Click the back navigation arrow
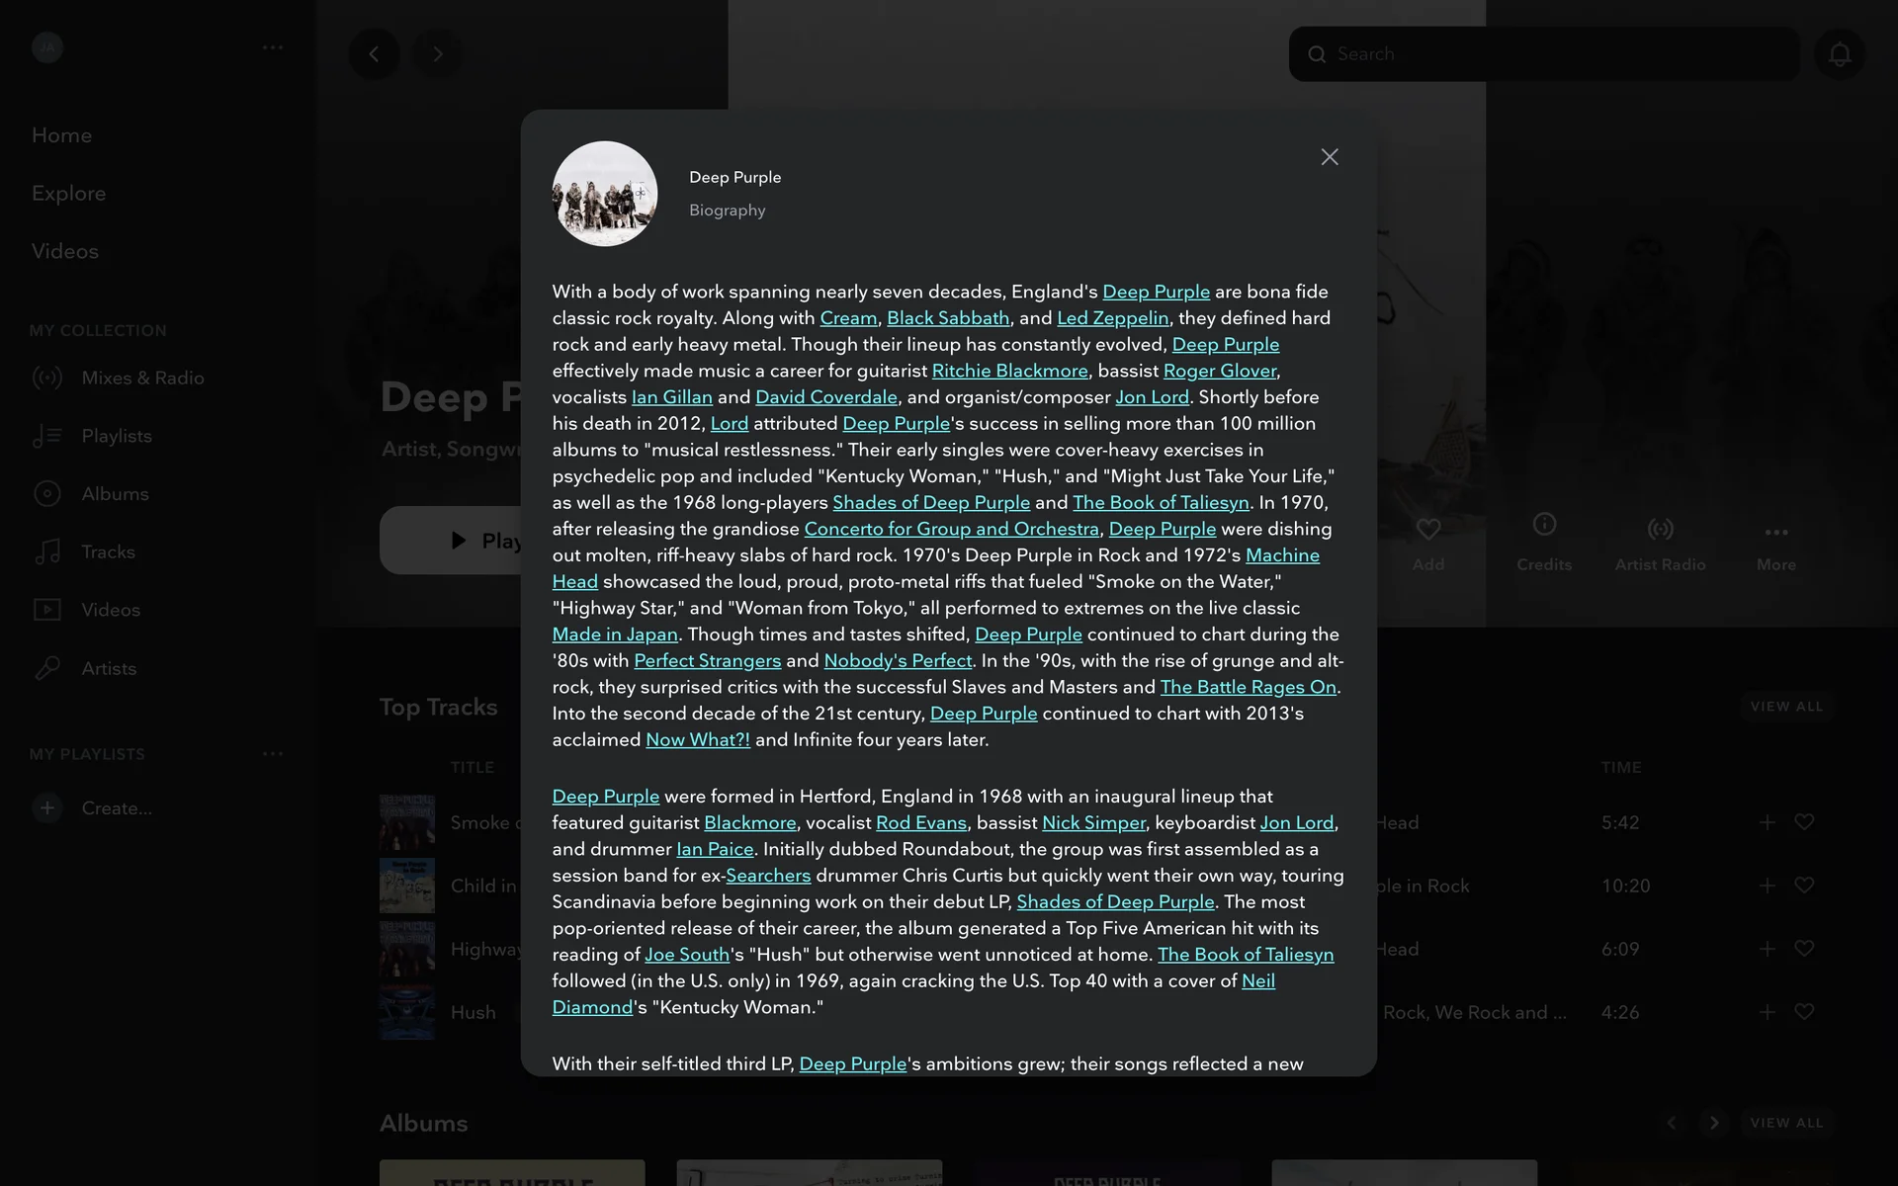This screenshot has width=1898, height=1186. 374,53
